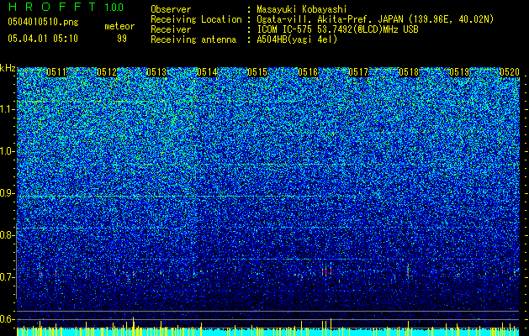This screenshot has height=336, width=529.
Task: Click the HROFFT title text
Action: (x=53, y=7)
